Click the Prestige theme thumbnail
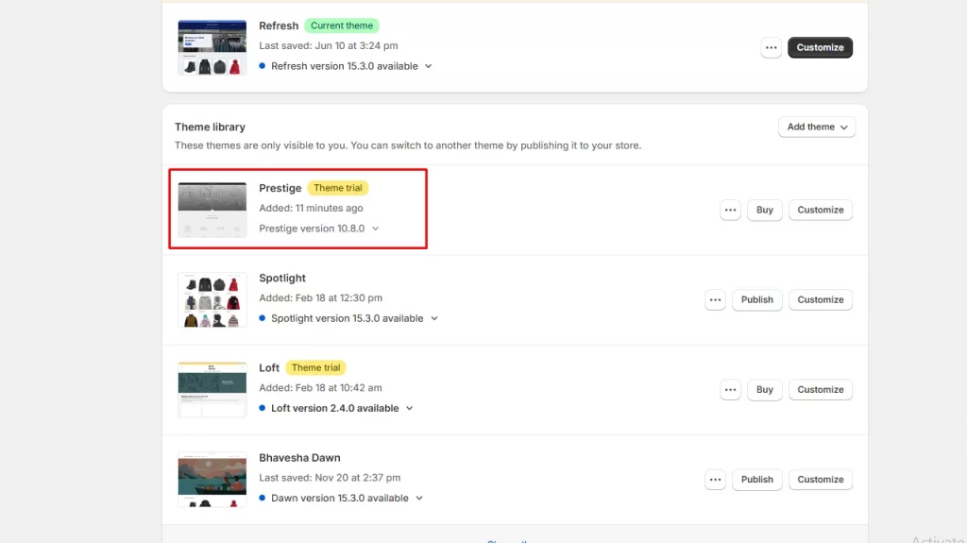Image resolution: width=967 pixels, height=543 pixels. (212, 210)
